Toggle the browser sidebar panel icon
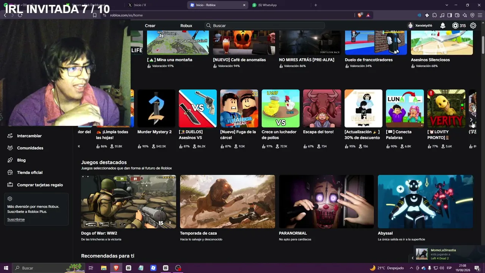This screenshot has height=273, width=485. click(449, 15)
